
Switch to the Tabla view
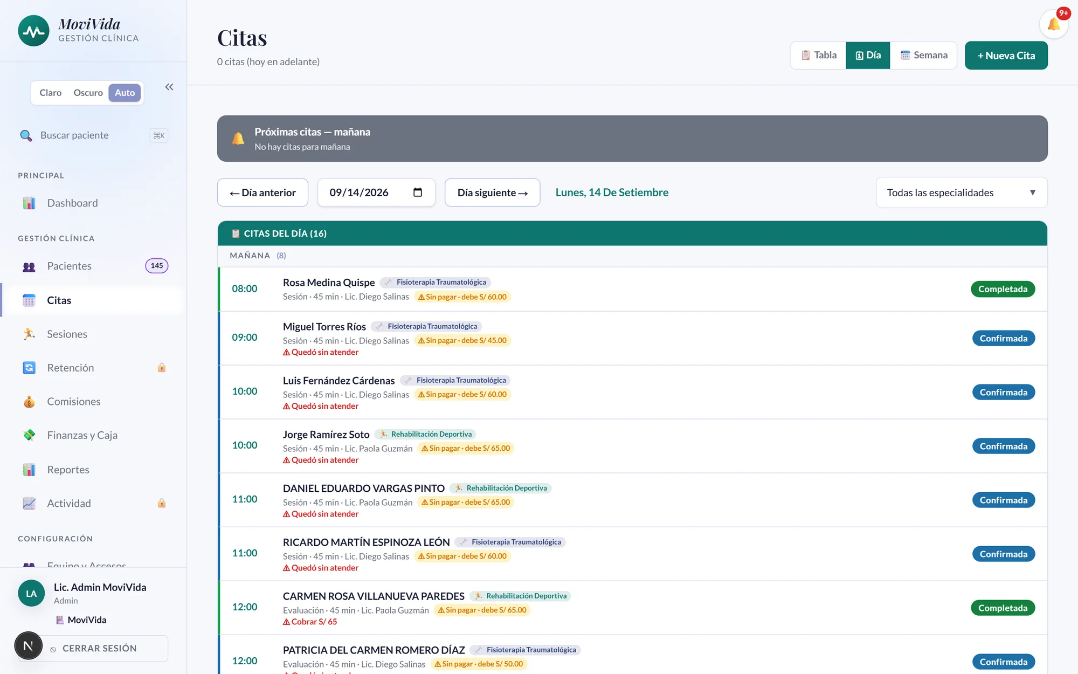[819, 55]
